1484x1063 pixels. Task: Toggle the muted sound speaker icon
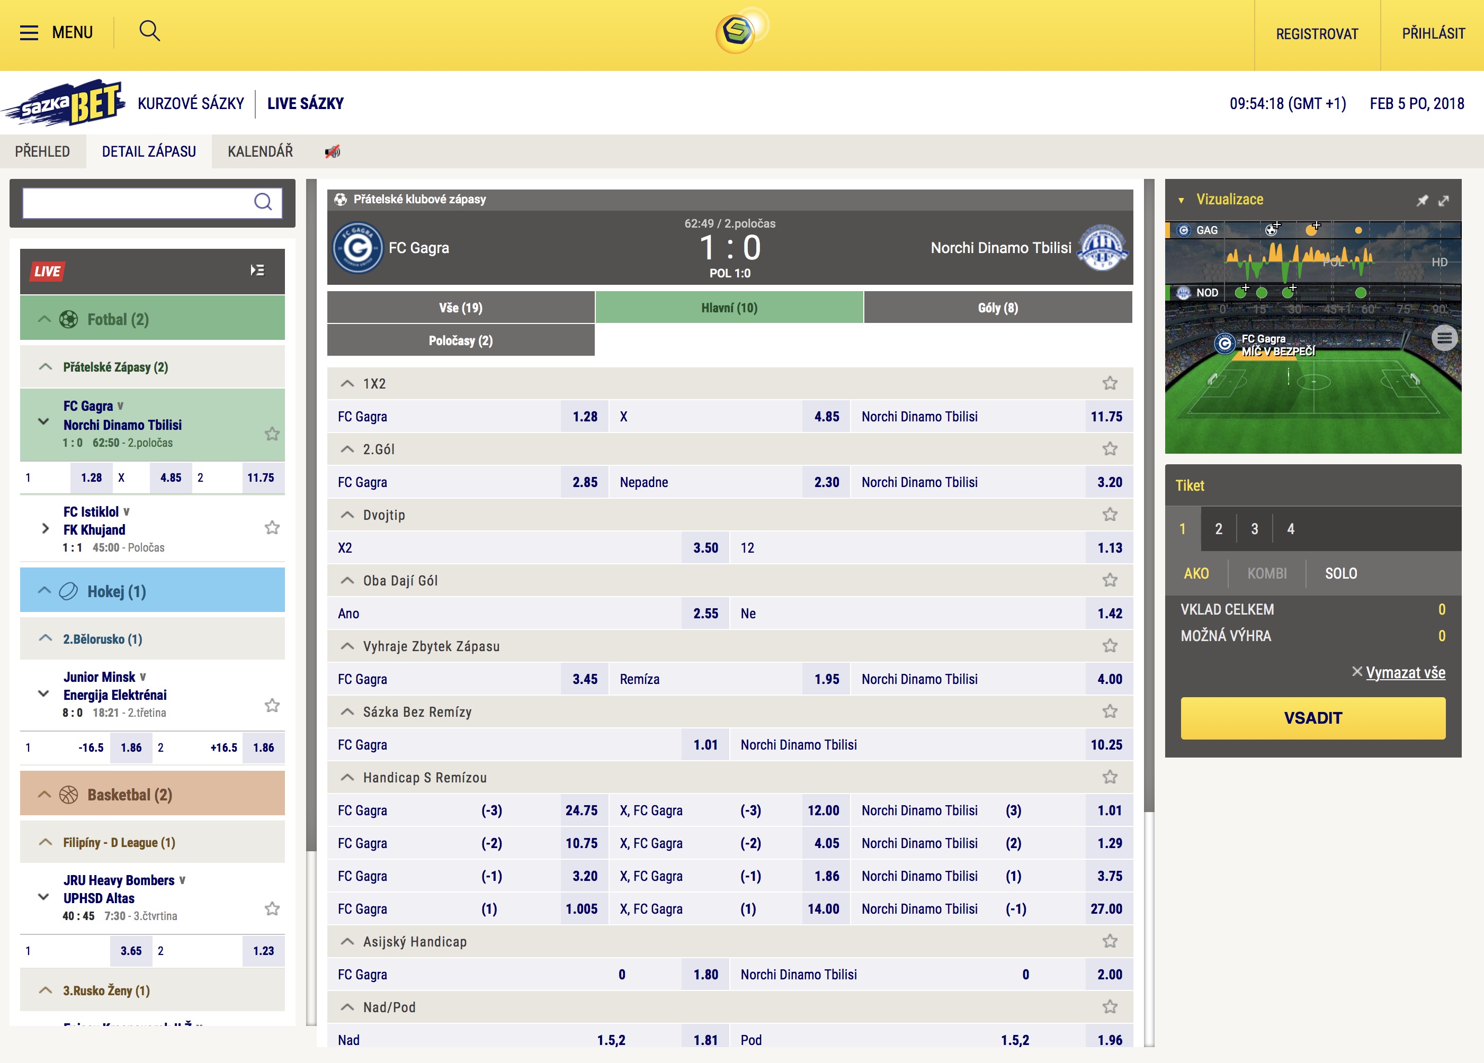pyautogui.click(x=333, y=152)
